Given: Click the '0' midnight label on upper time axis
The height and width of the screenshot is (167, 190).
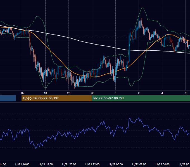Looking at the screenshot, I should tap(115, 93).
